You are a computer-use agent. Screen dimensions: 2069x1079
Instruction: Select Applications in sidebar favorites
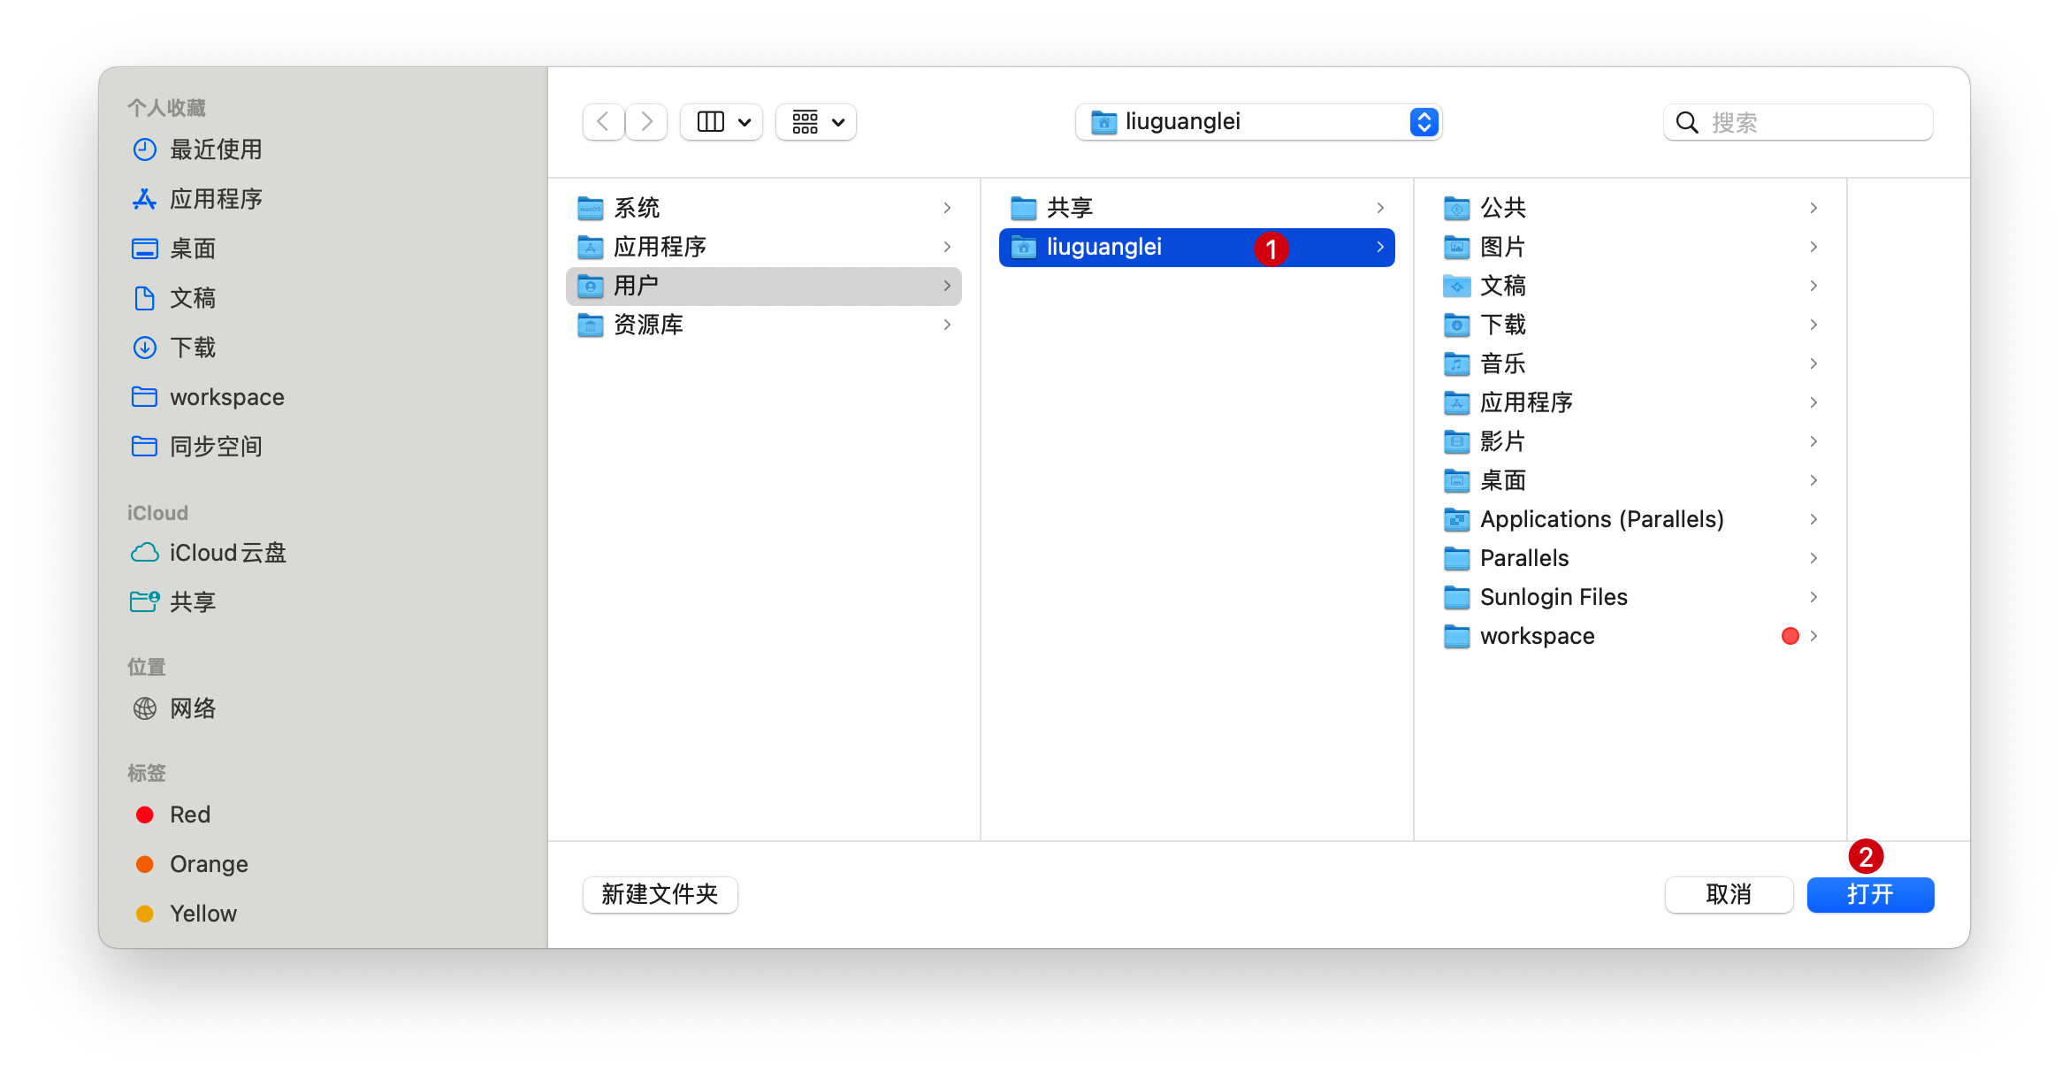click(215, 199)
